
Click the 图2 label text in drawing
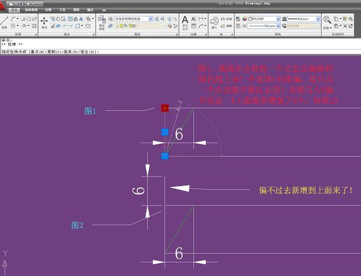(78, 225)
